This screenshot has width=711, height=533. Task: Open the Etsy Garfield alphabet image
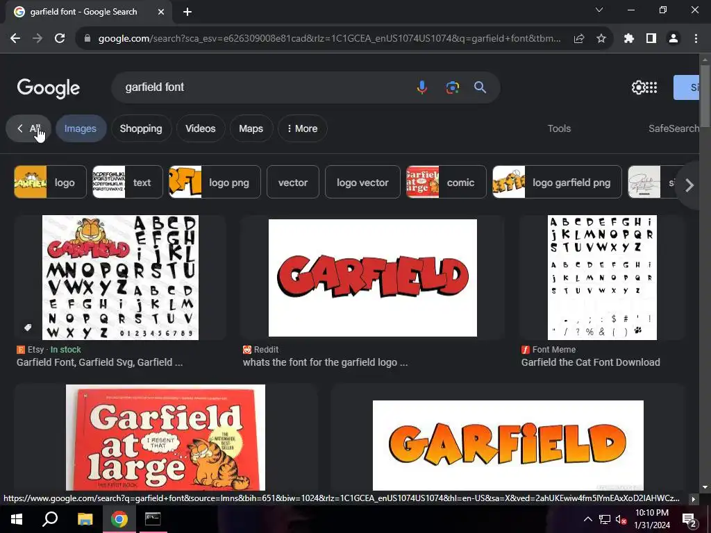120,278
